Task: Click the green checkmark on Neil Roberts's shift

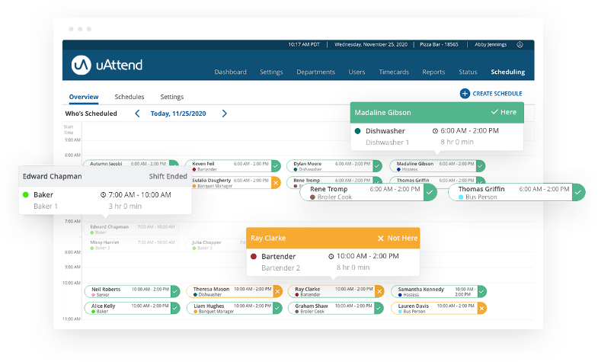Action: pos(175,291)
